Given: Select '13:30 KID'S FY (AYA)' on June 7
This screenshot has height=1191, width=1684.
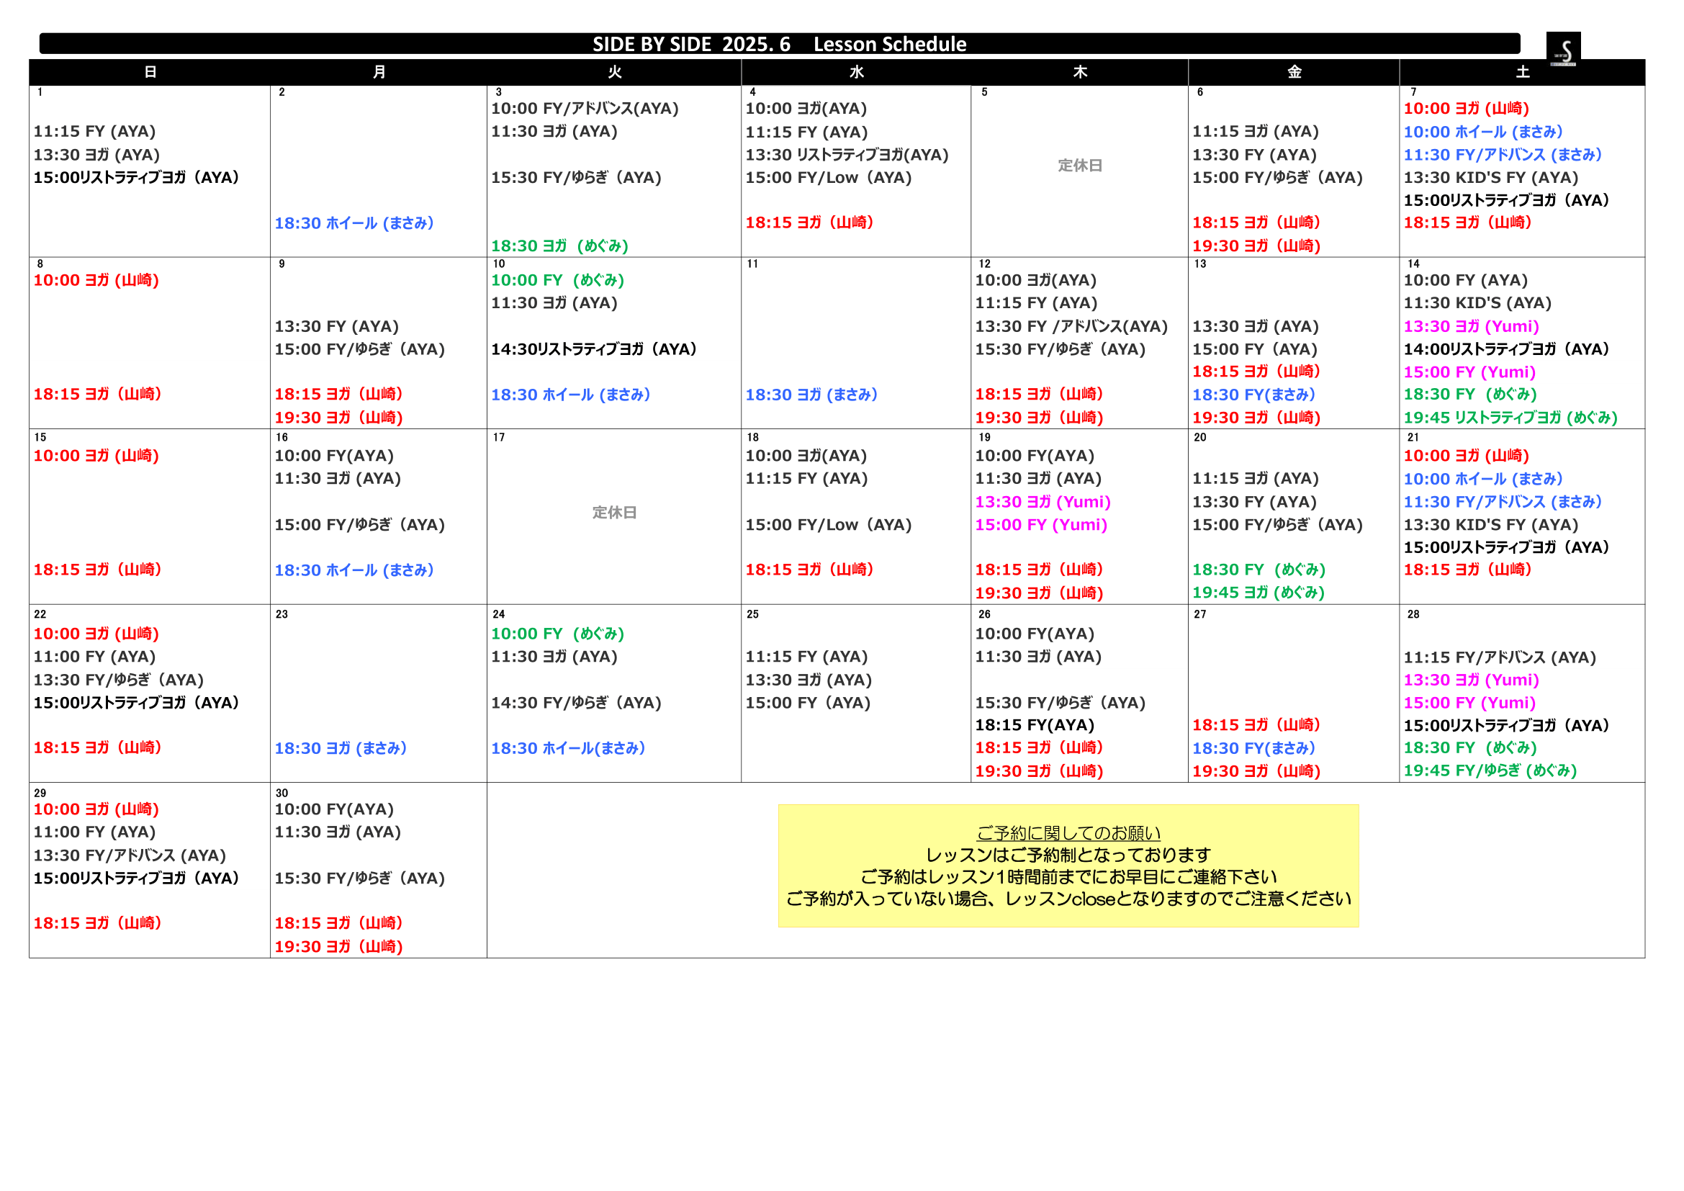Looking at the screenshot, I should (x=1491, y=177).
